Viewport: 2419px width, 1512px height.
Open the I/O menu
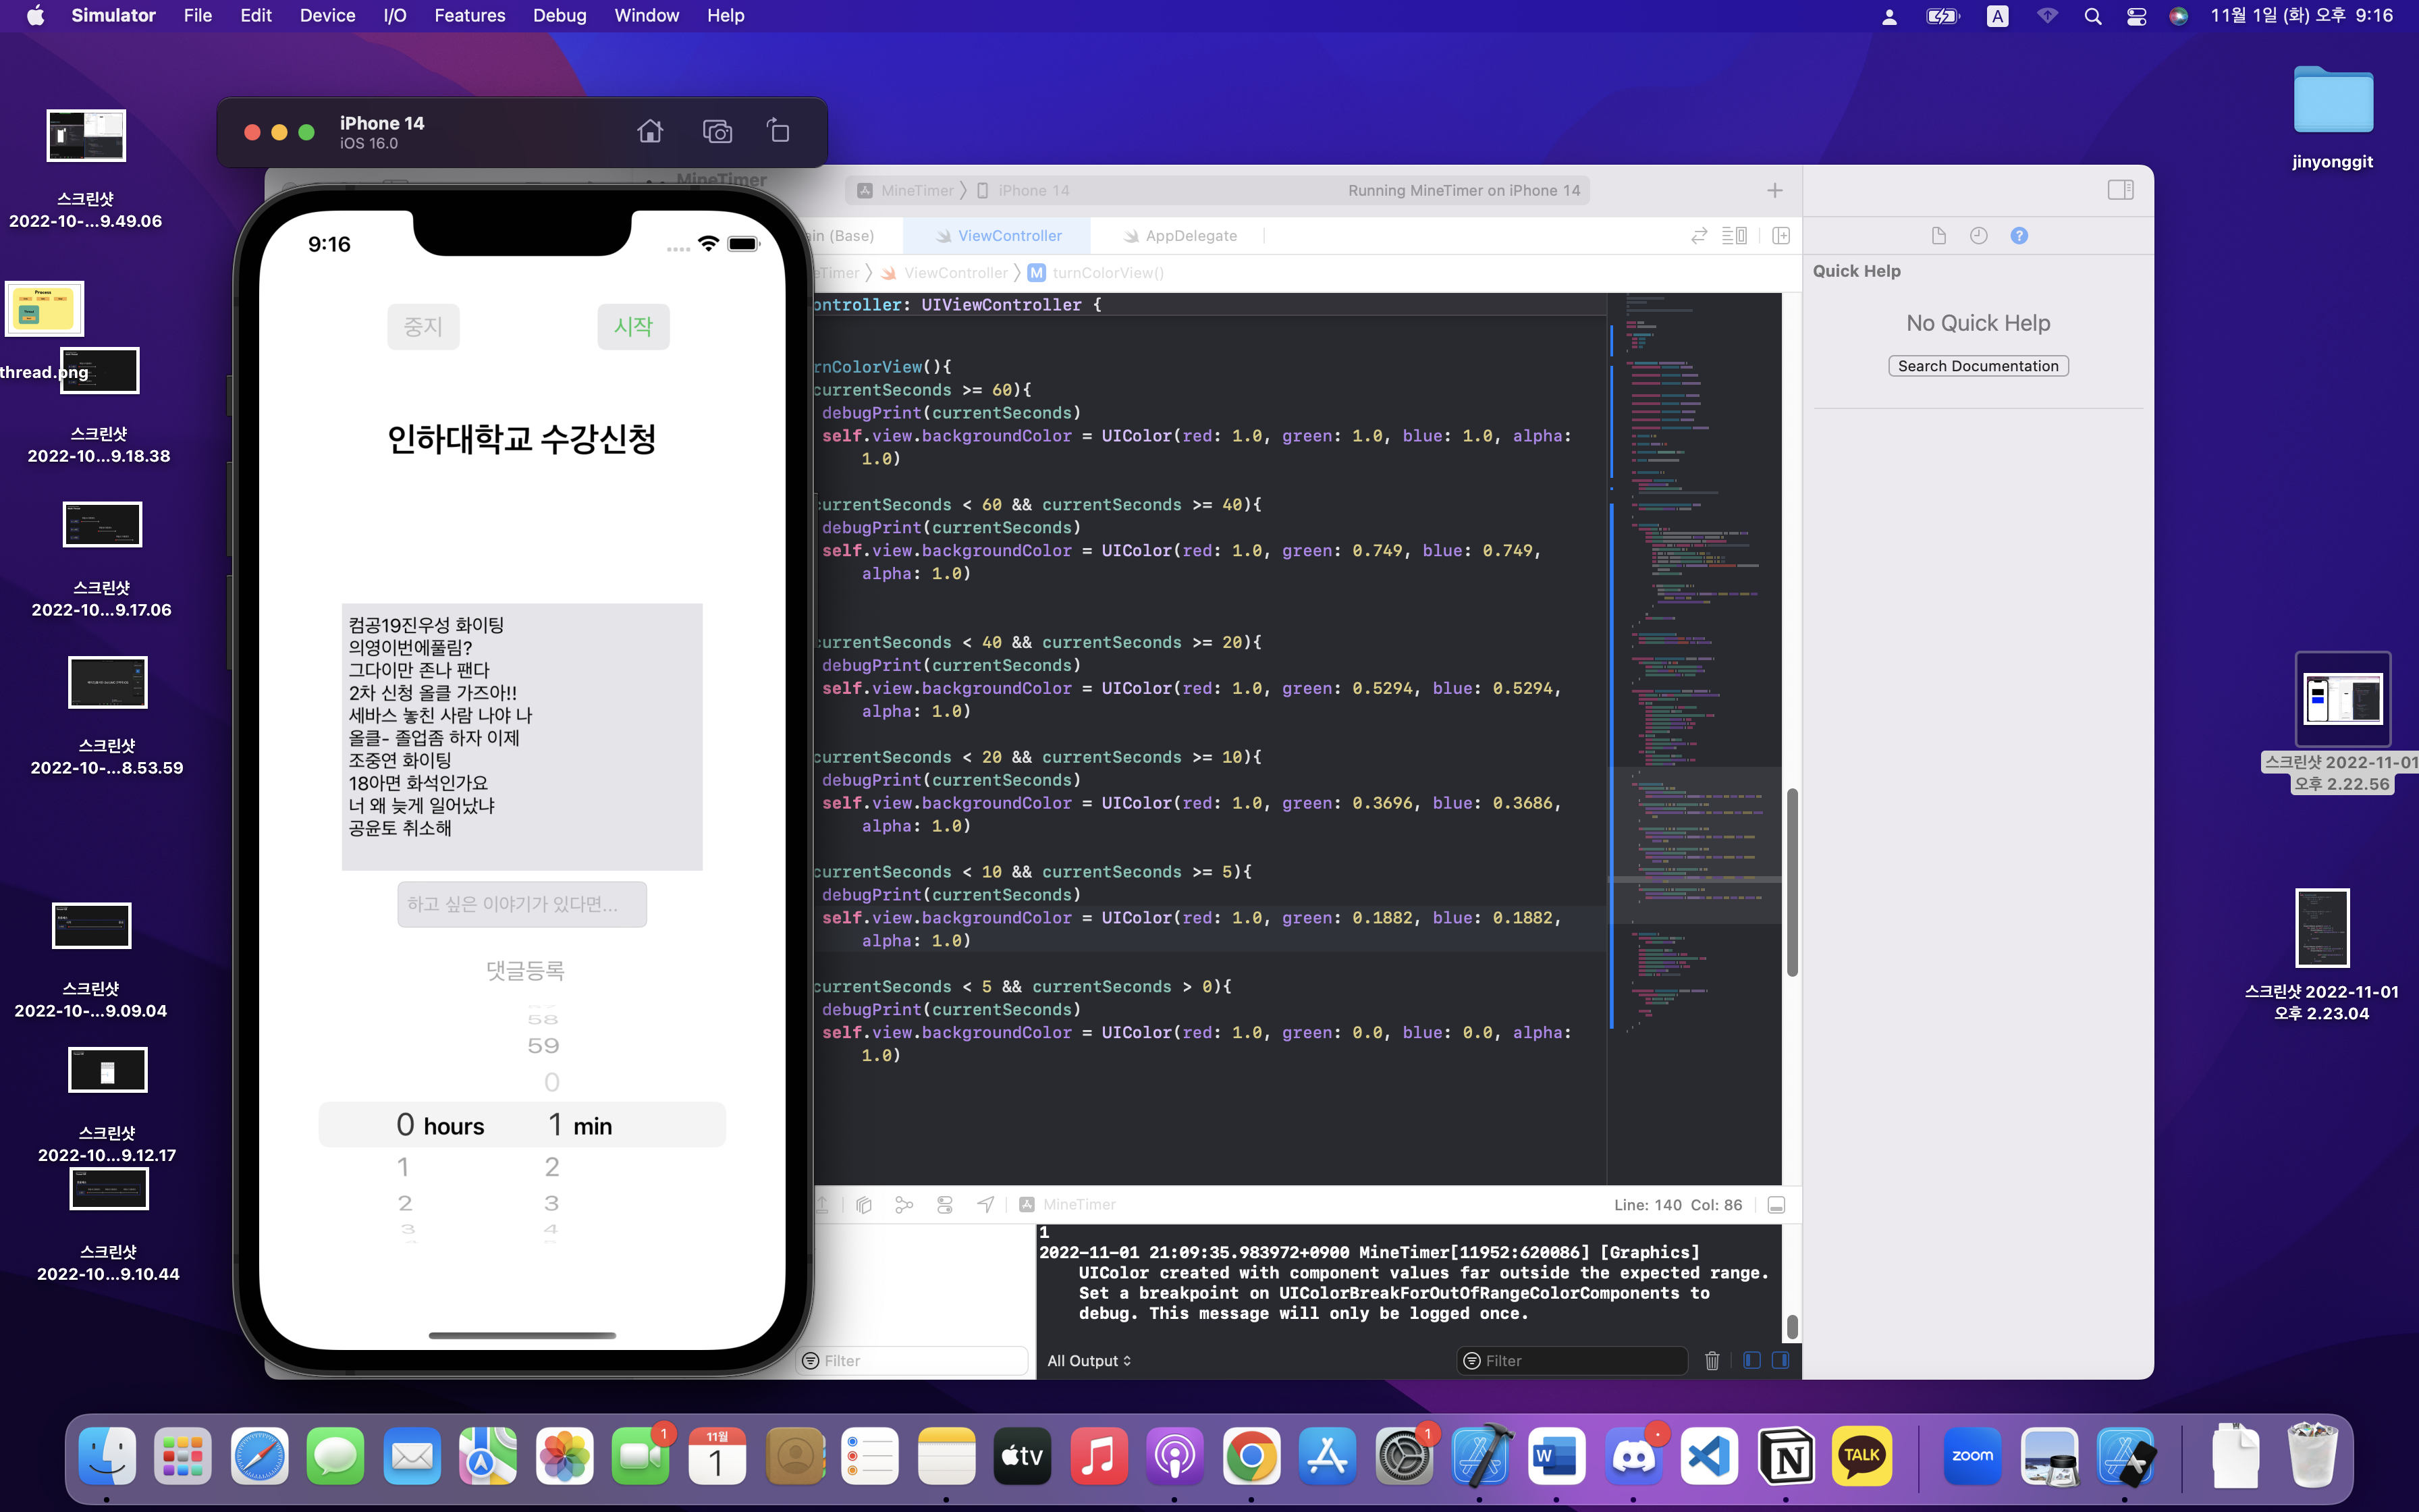point(395,16)
